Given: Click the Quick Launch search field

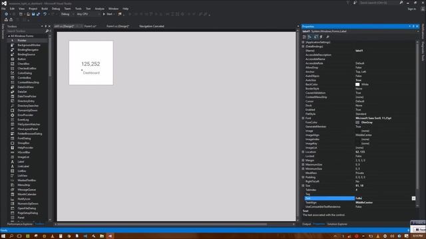Looking at the screenshot, I should [x=378, y=3].
